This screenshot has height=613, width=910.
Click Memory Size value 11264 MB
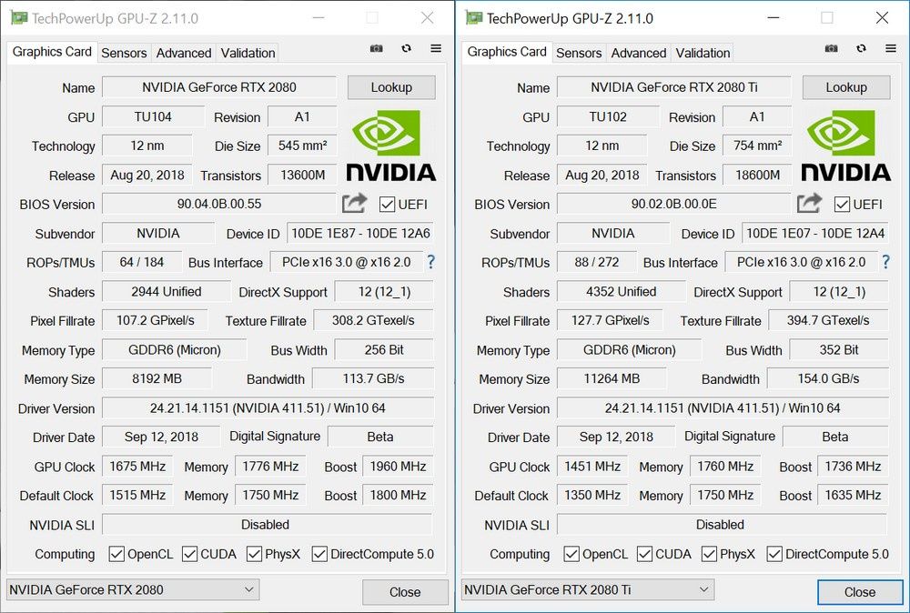click(612, 378)
